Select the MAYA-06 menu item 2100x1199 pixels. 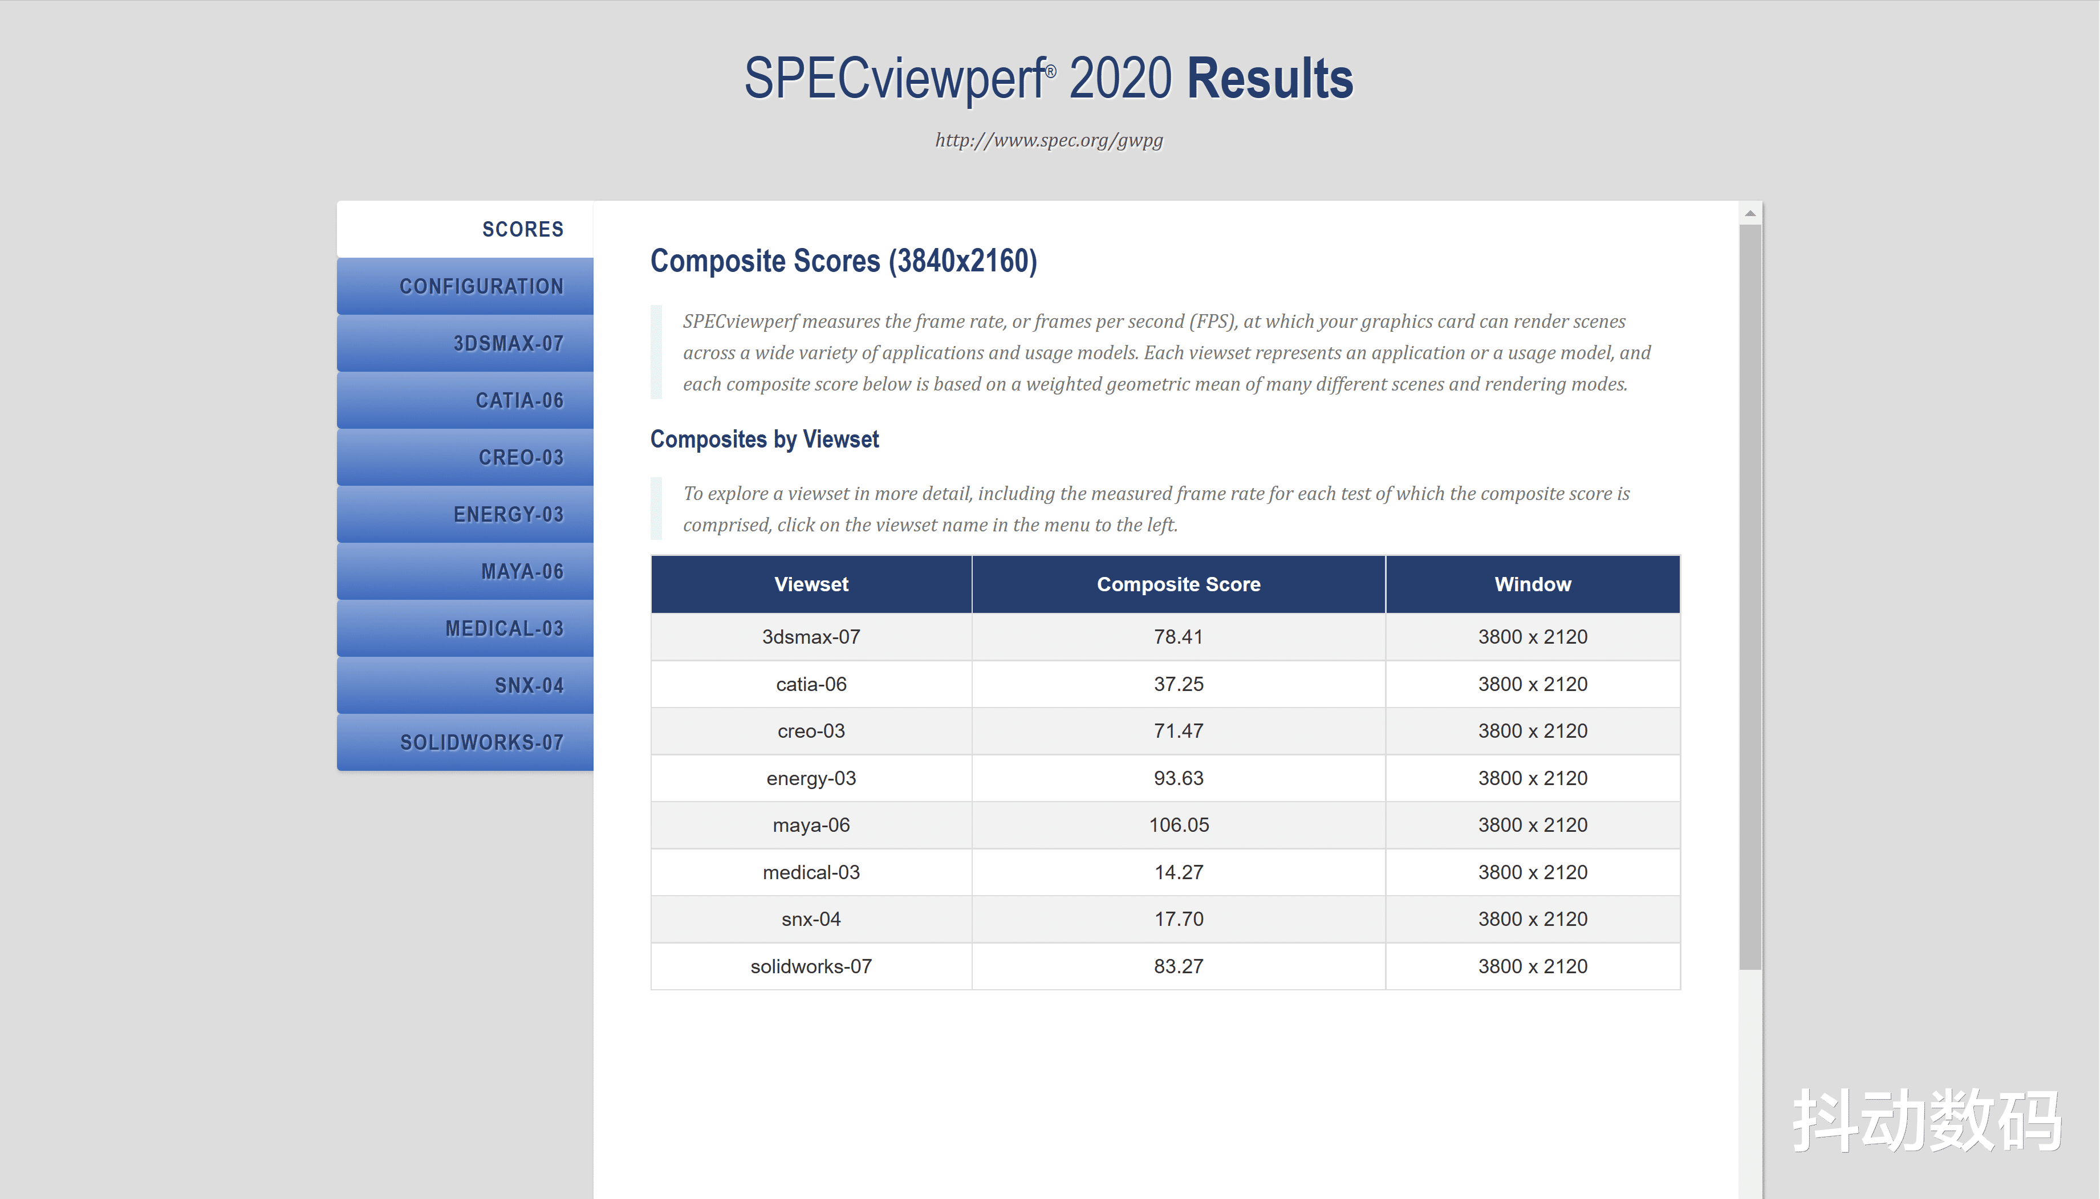[465, 571]
